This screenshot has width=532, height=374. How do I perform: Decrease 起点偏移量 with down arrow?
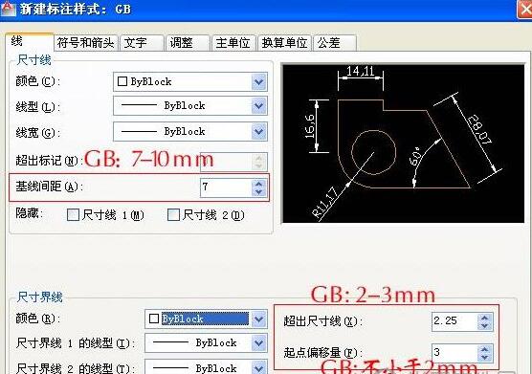point(484,358)
